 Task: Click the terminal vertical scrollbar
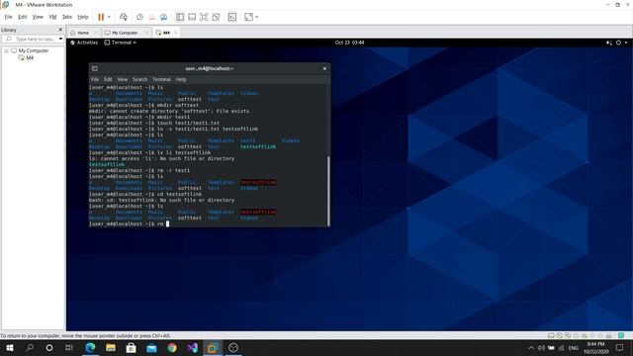pos(328,191)
